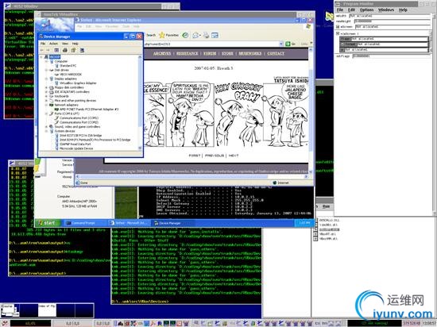Click the green Start button in XP taskbar
The image size is (437, 327).
click(48, 223)
